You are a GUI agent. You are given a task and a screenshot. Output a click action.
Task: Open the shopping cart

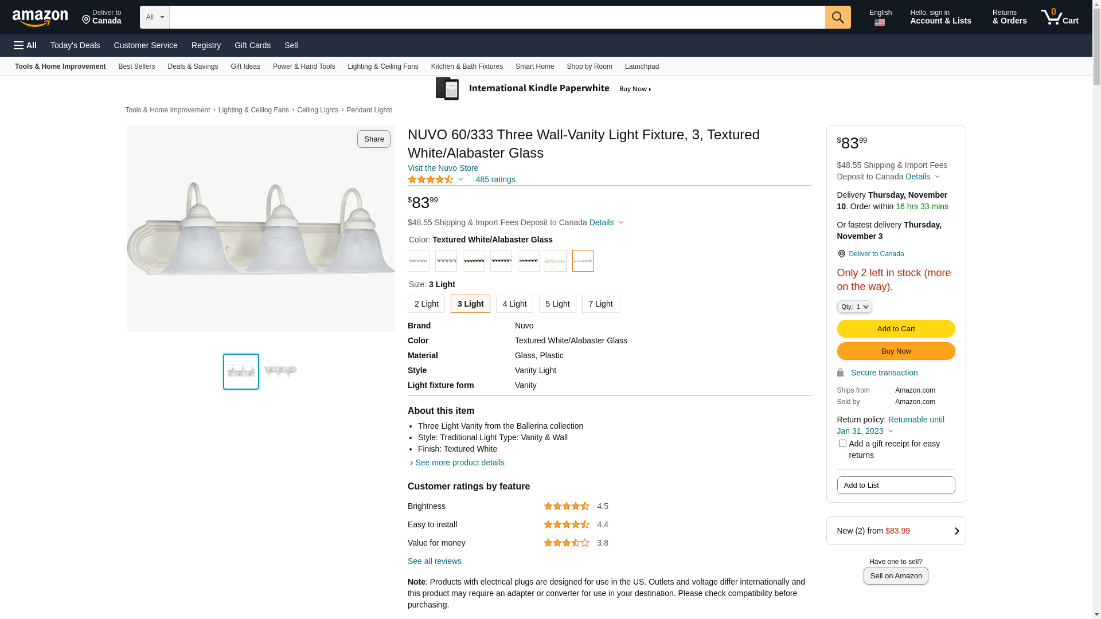click(x=1060, y=17)
